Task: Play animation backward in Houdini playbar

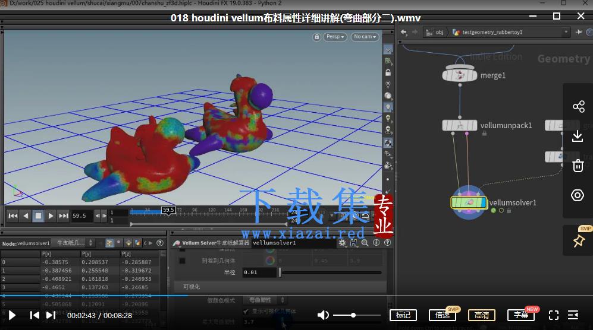Action: tap(26, 215)
